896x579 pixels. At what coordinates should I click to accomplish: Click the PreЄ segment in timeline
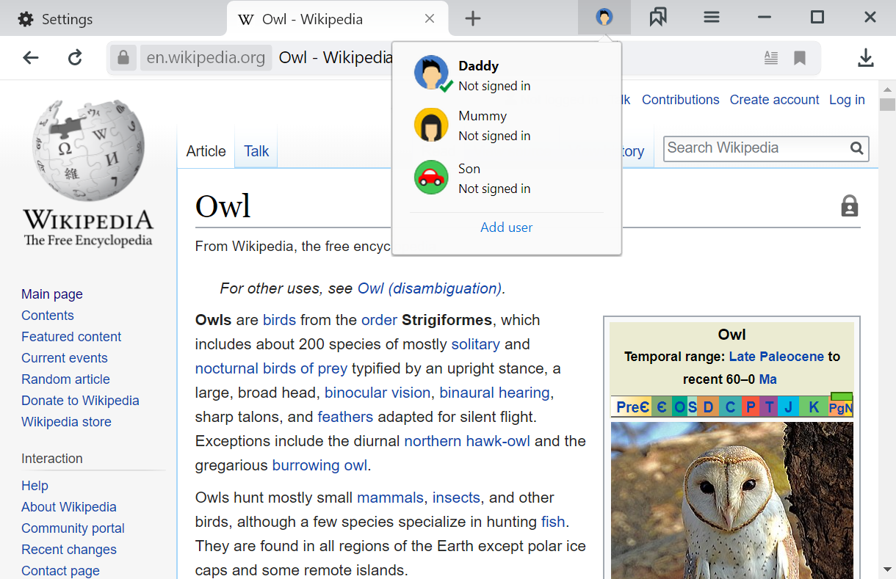click(632, 407)
